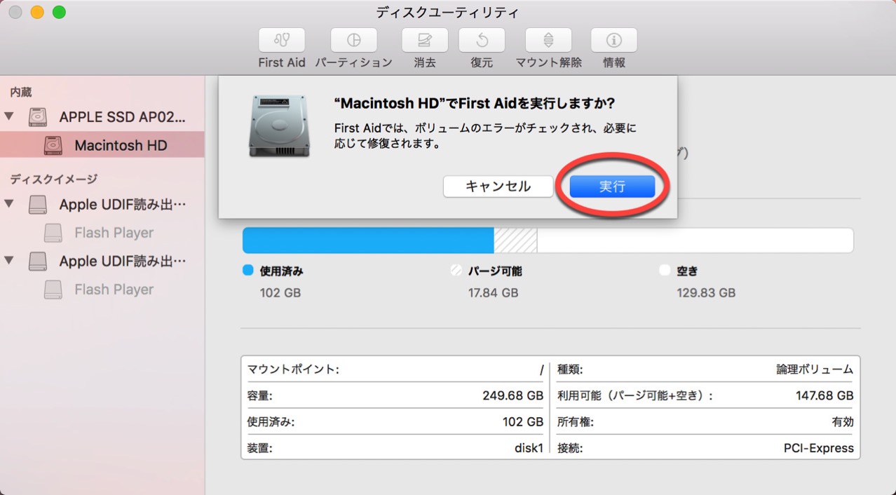The width and height of the screenshot is (896, 495).
Task: Select the second Flash Player label
Action: point(114,290)
